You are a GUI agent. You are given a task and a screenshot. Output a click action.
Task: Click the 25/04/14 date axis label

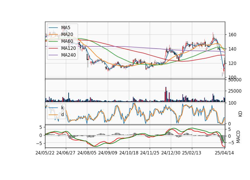click(x=224, y=153)
